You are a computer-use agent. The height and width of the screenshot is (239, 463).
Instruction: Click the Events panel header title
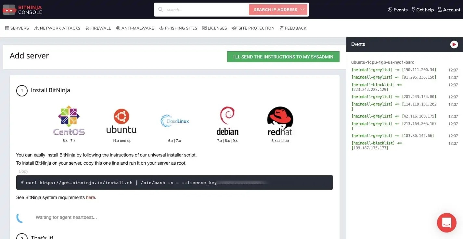(358, 44)
